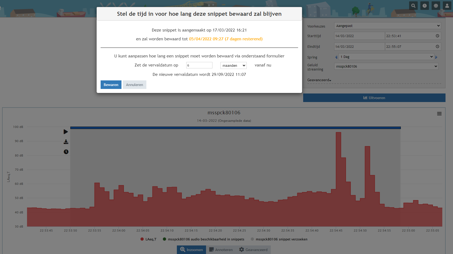Select the Inzoomen tab
This screenshot has width=453, height=254.
pyautogui.click(x=191, y=250)
